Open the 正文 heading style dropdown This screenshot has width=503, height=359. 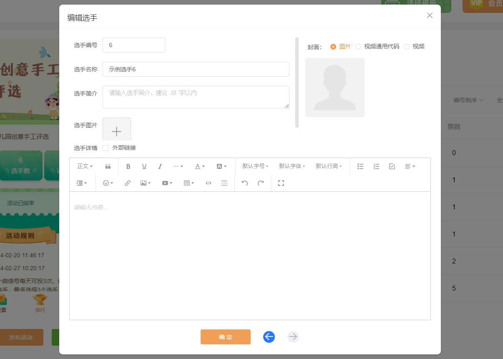[85, 166]
